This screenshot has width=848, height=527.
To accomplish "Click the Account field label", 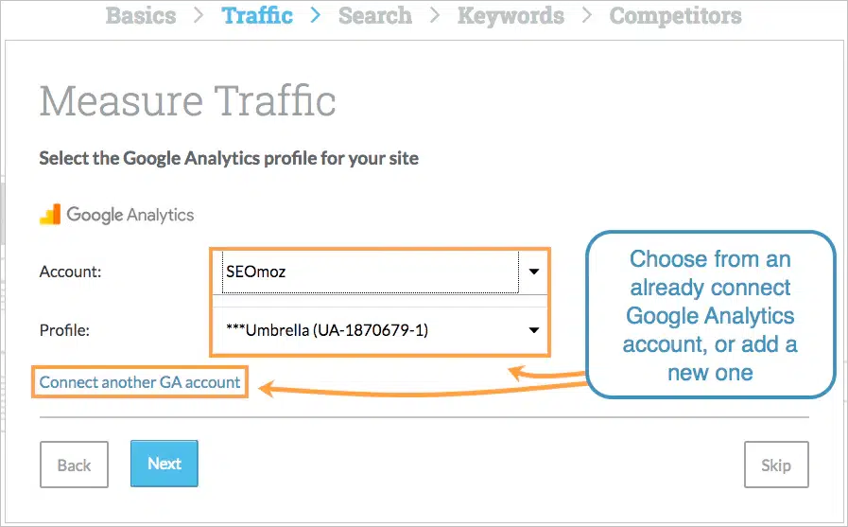I will tap(70, 272).
